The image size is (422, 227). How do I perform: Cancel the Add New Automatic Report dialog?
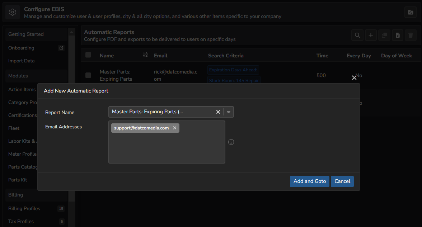click(x=342, y=181)
